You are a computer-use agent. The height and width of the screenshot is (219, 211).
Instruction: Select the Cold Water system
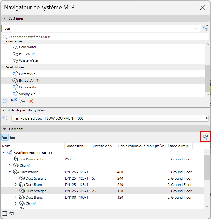pos(28,47)
